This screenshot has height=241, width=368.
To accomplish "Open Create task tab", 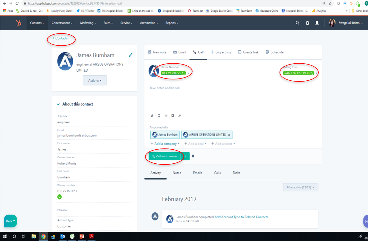I will click(x=248, y=52).
